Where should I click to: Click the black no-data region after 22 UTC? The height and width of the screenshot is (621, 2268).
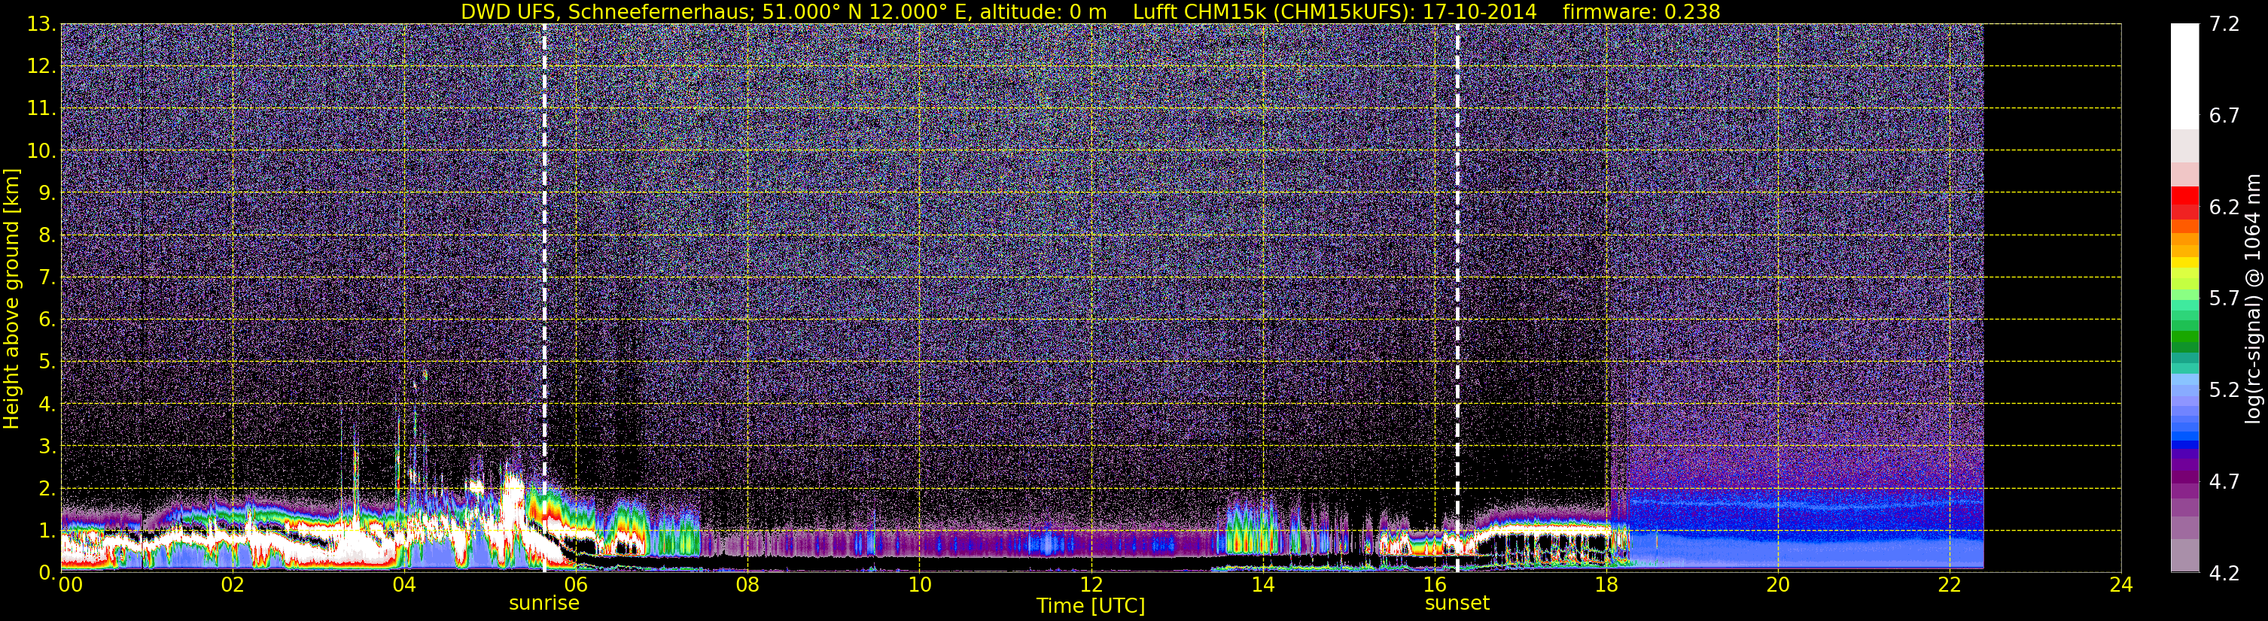(x=2052, y=297)
